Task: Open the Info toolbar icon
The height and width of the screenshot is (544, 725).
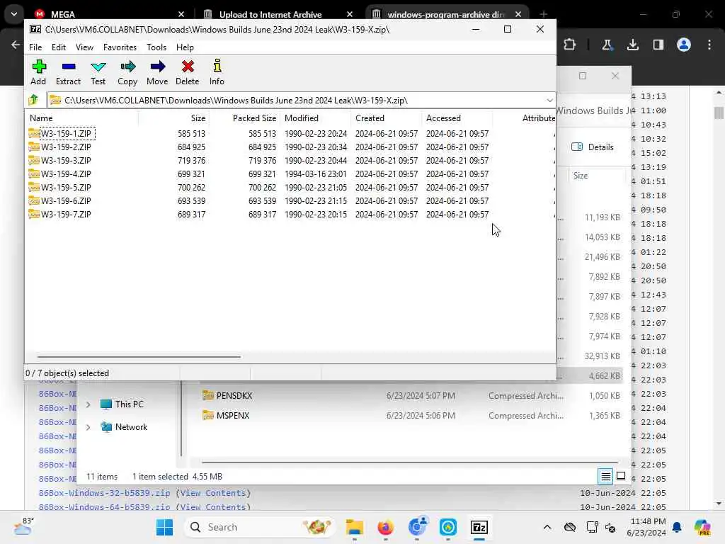Action: click(x=217, y=72)
